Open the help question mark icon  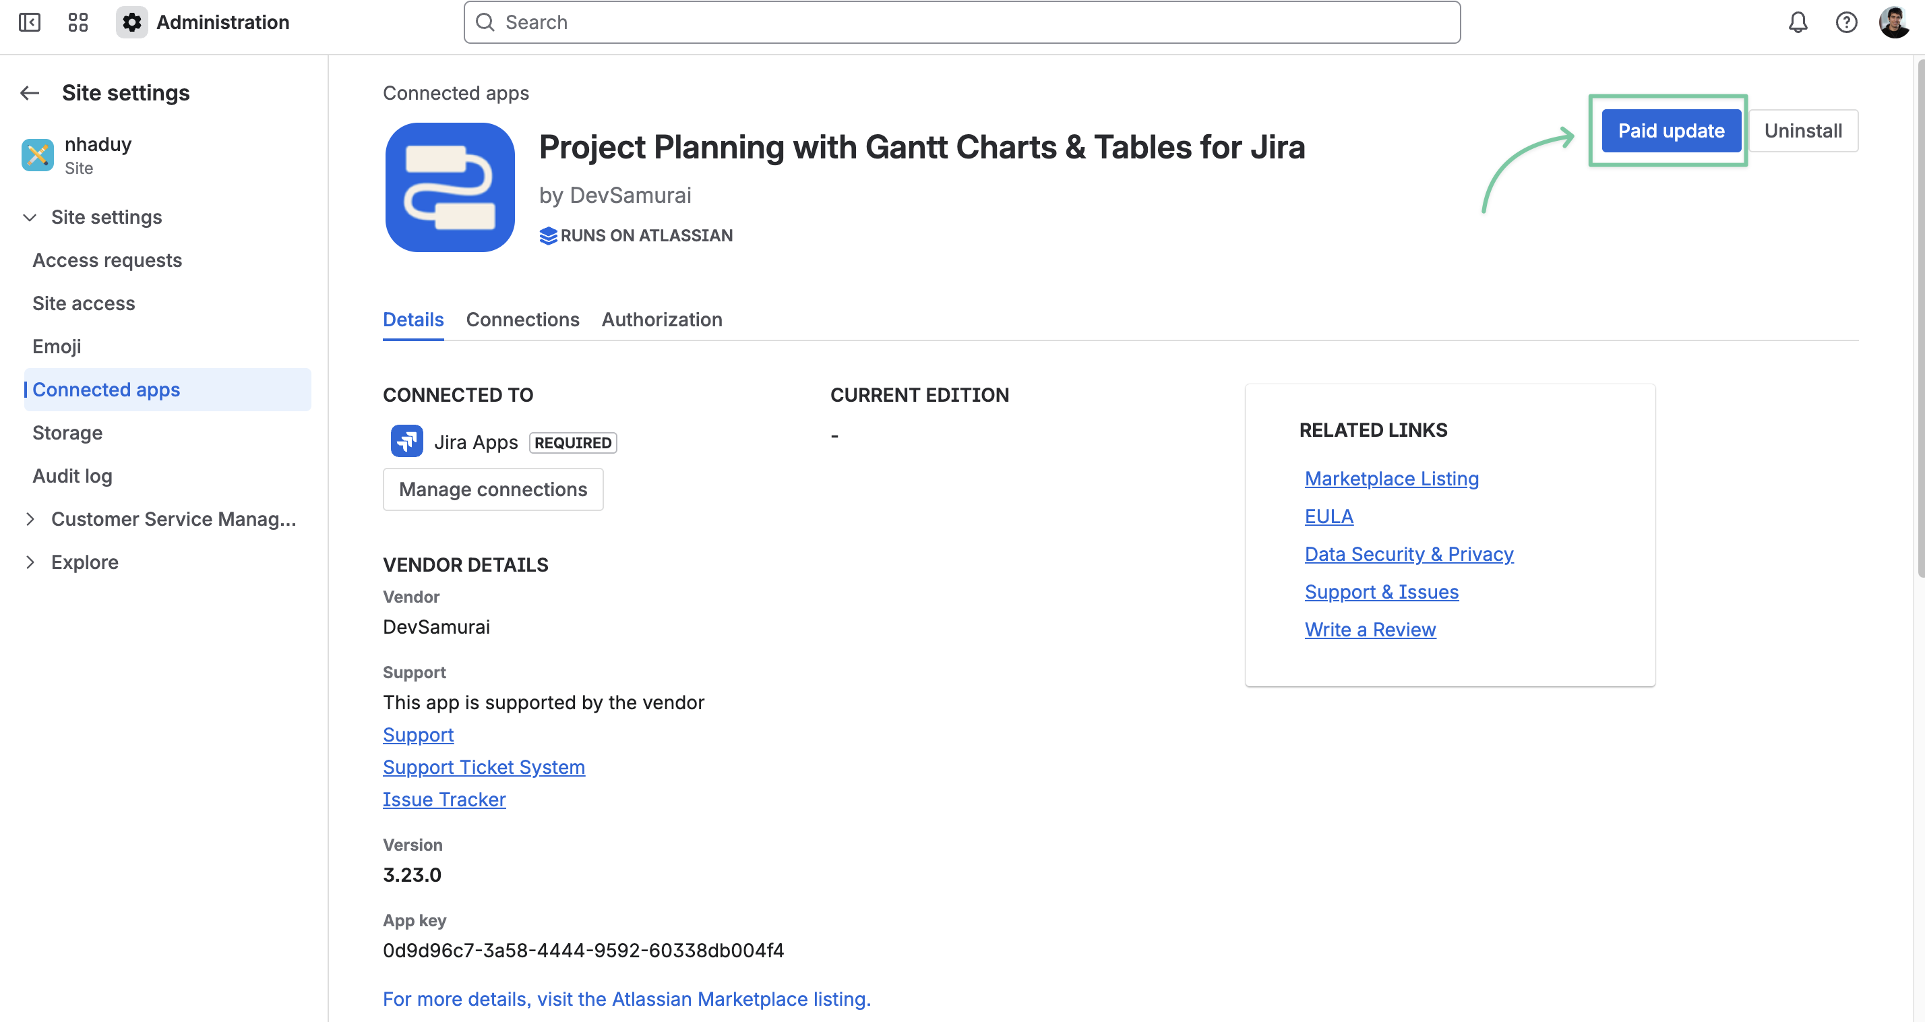[1845, 22]
